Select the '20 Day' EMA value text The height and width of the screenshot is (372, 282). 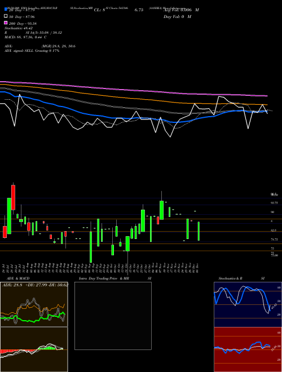22,10
